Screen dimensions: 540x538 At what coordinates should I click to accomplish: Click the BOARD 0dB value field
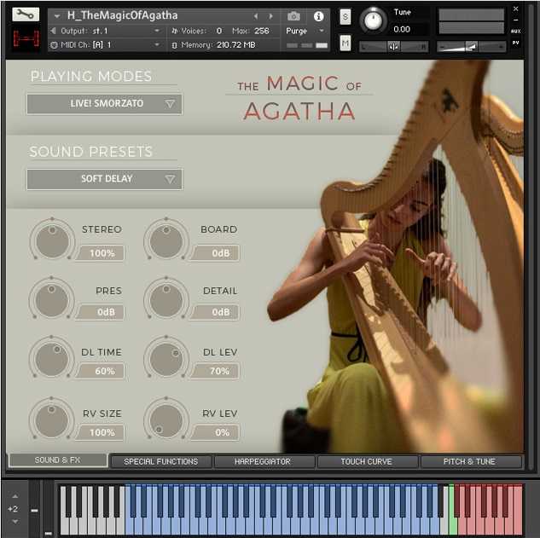215,253
